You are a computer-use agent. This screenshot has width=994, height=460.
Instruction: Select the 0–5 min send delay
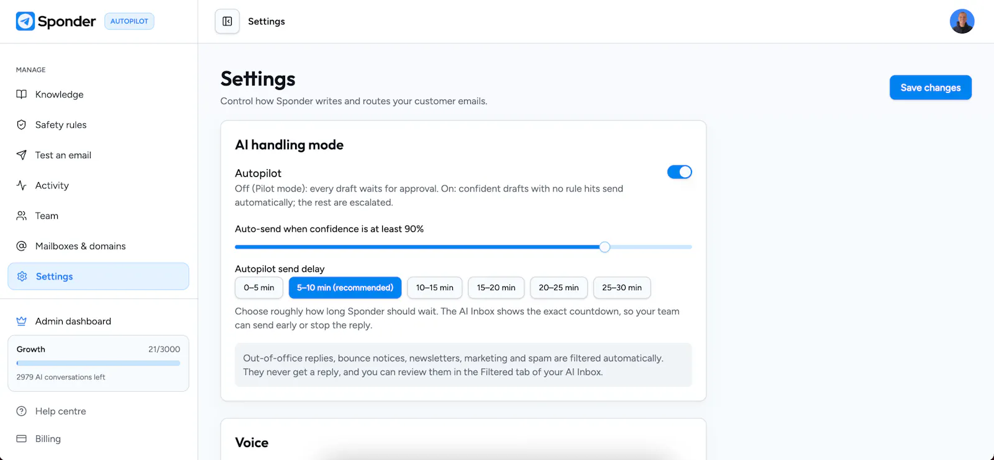click(x=259, y=288)
